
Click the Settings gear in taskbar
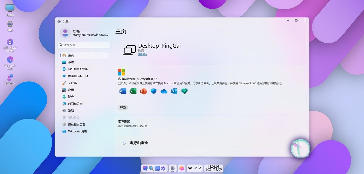click(x=173, y=168)
